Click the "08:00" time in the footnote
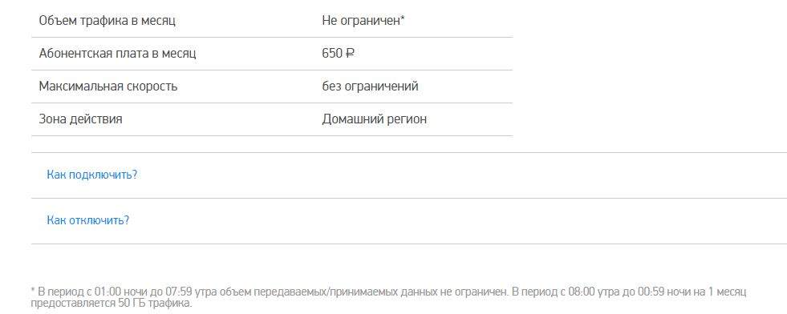Image resolution: width=787 pixels, height=314 pixels. pyautogui.click(x=580, y=292)
